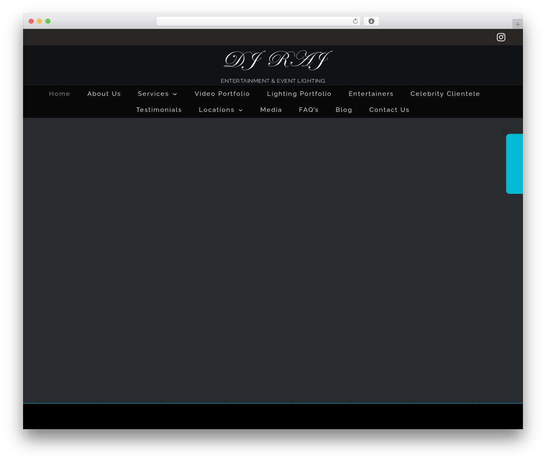The height and width of the screenshot is (462, 546).
Task: Click the Services menu label
Action: click(x=153, y=94)
